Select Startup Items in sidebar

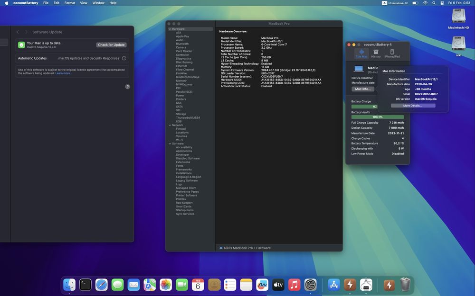pyautogui.click(x=184, y=210)
